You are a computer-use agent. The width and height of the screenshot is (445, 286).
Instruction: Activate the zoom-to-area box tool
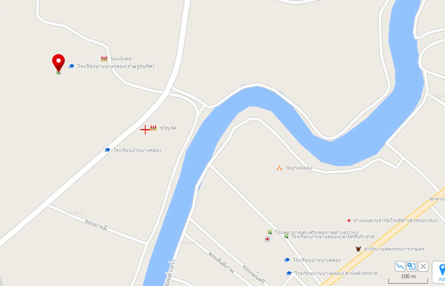(412, 266)
